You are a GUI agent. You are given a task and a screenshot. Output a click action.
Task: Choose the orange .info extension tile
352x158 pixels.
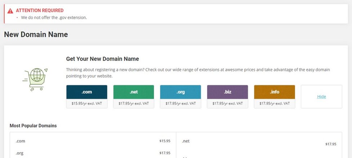tap(274, 92)
